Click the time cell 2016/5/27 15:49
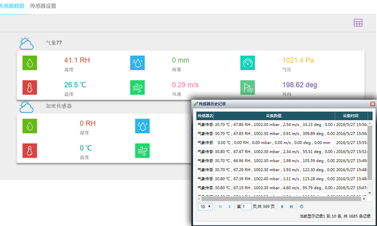 [351, 161]
